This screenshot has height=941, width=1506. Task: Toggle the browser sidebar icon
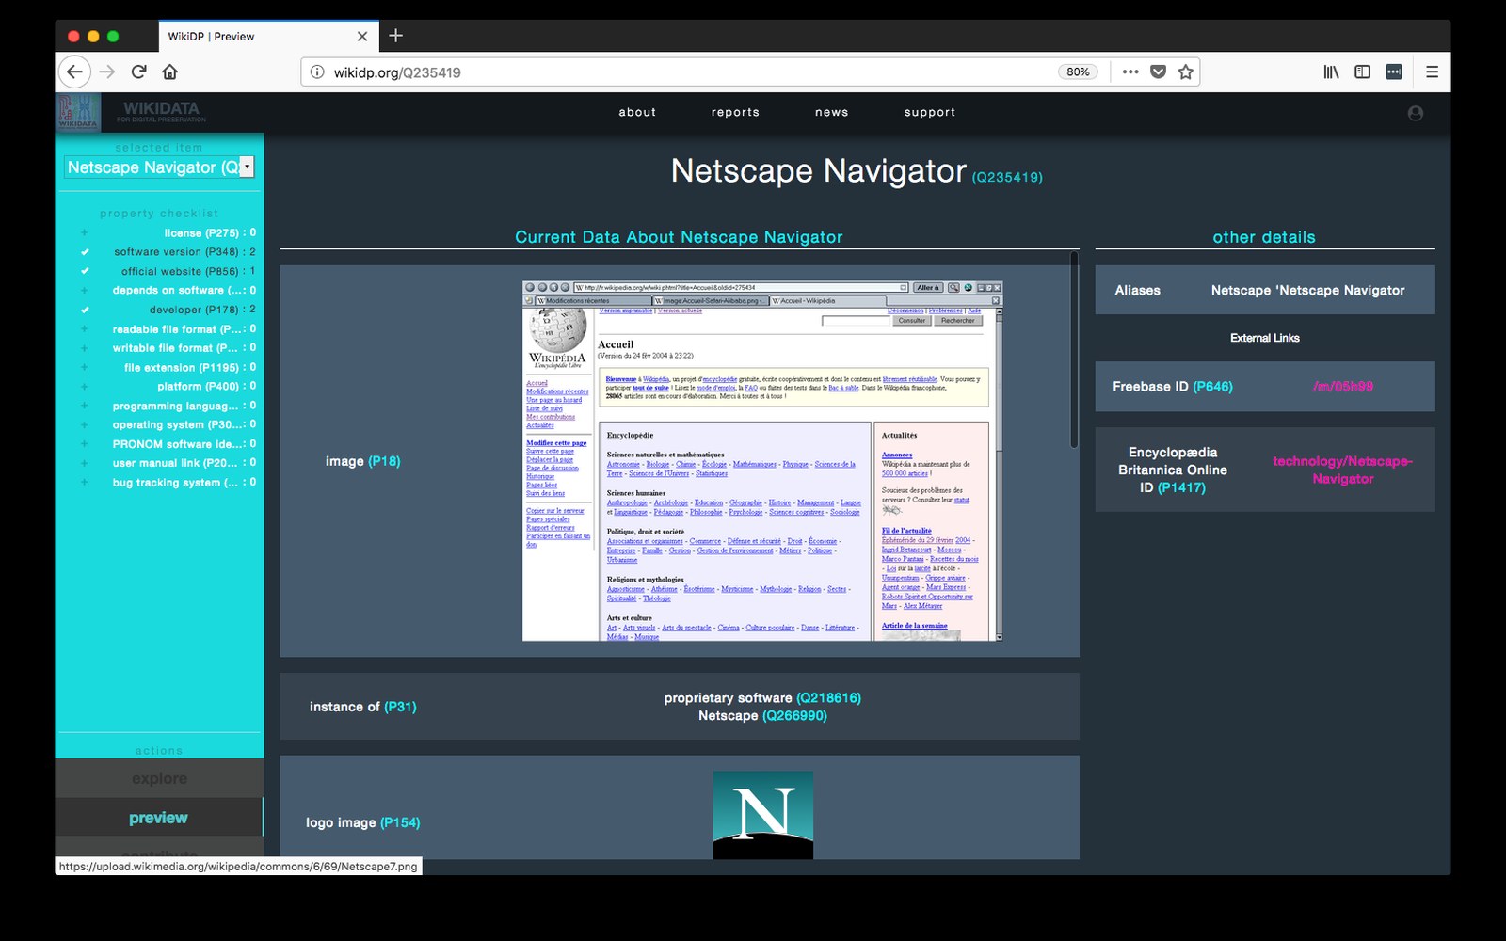1362,72
